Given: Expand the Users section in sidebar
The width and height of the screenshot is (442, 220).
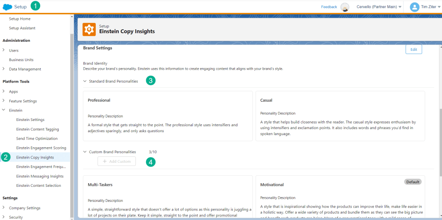Looking at the screenshot, I should [x=4, y=50].
